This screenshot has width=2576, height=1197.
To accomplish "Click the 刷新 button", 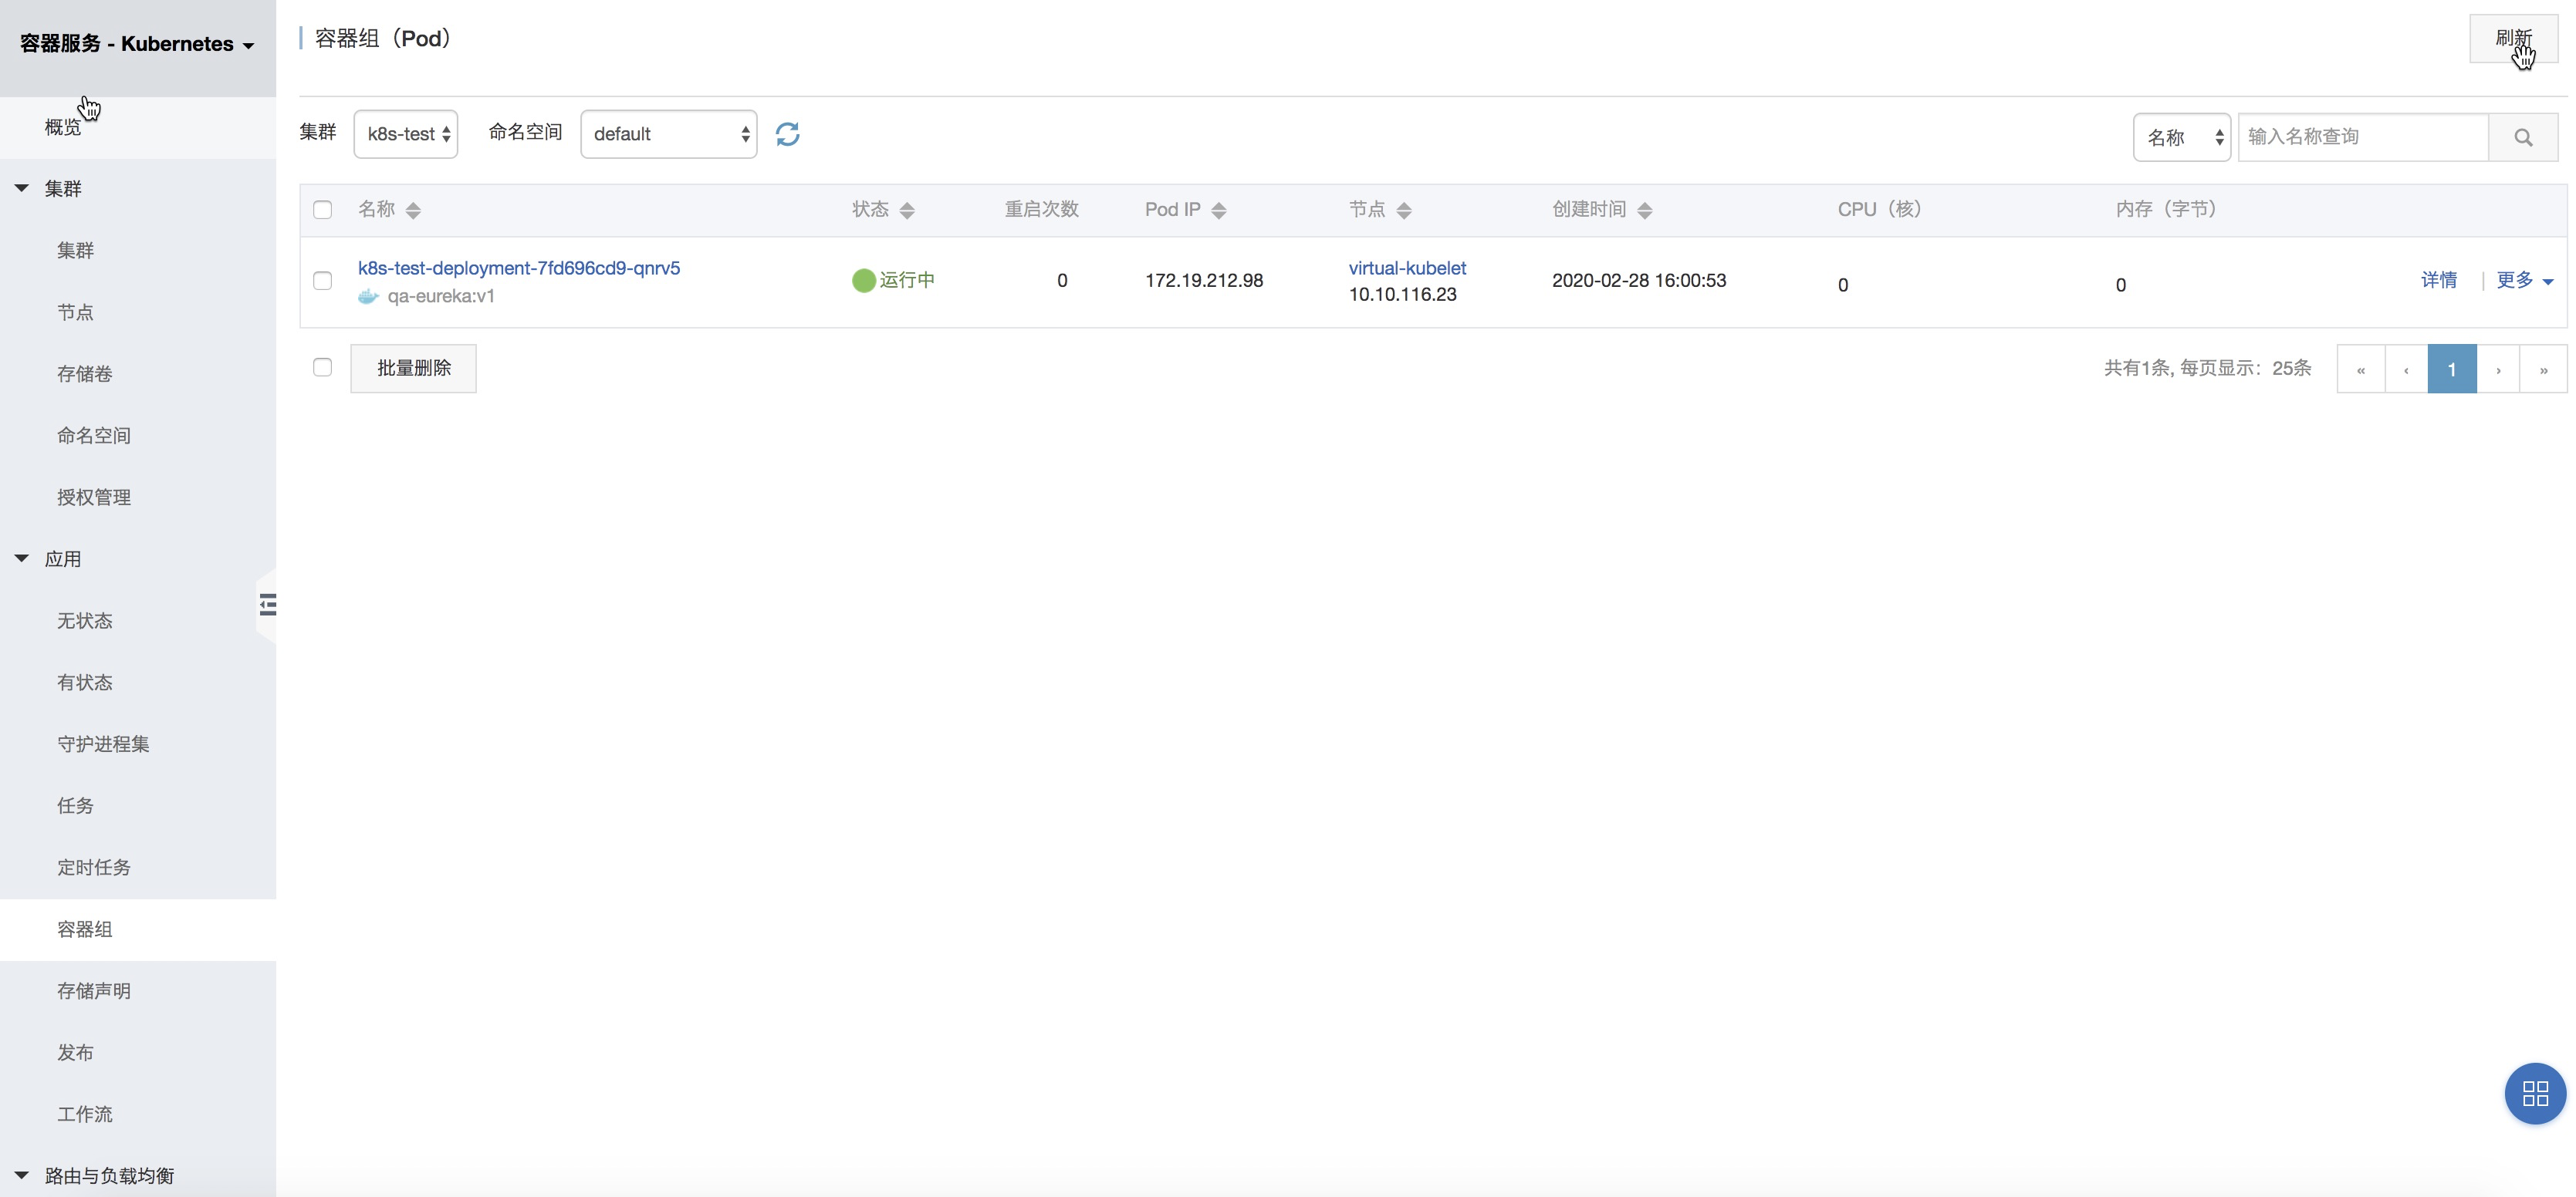I will (2513, 39).
